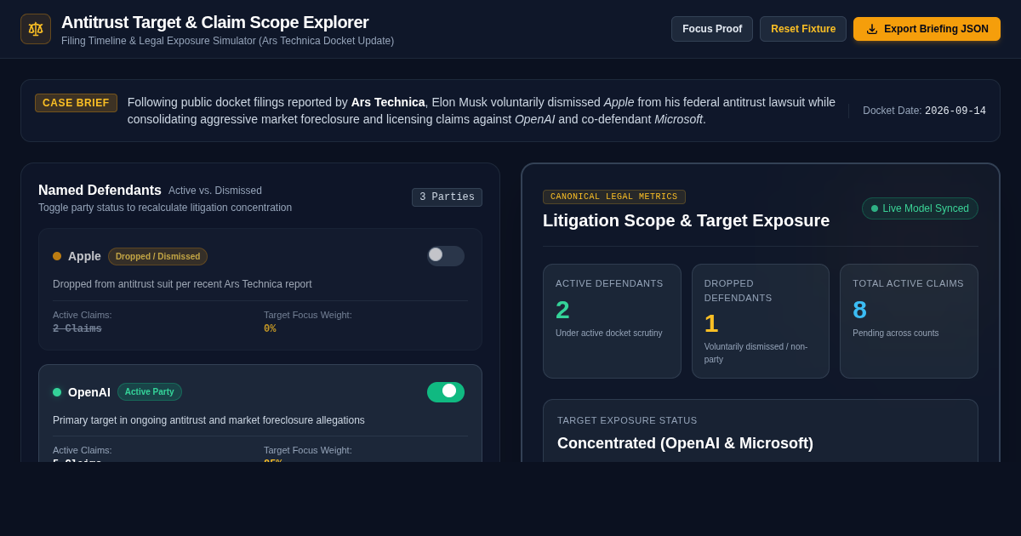Click the CANONICAL LEGAL METRICS label
1021x536 pixels.
pos(614,197)
